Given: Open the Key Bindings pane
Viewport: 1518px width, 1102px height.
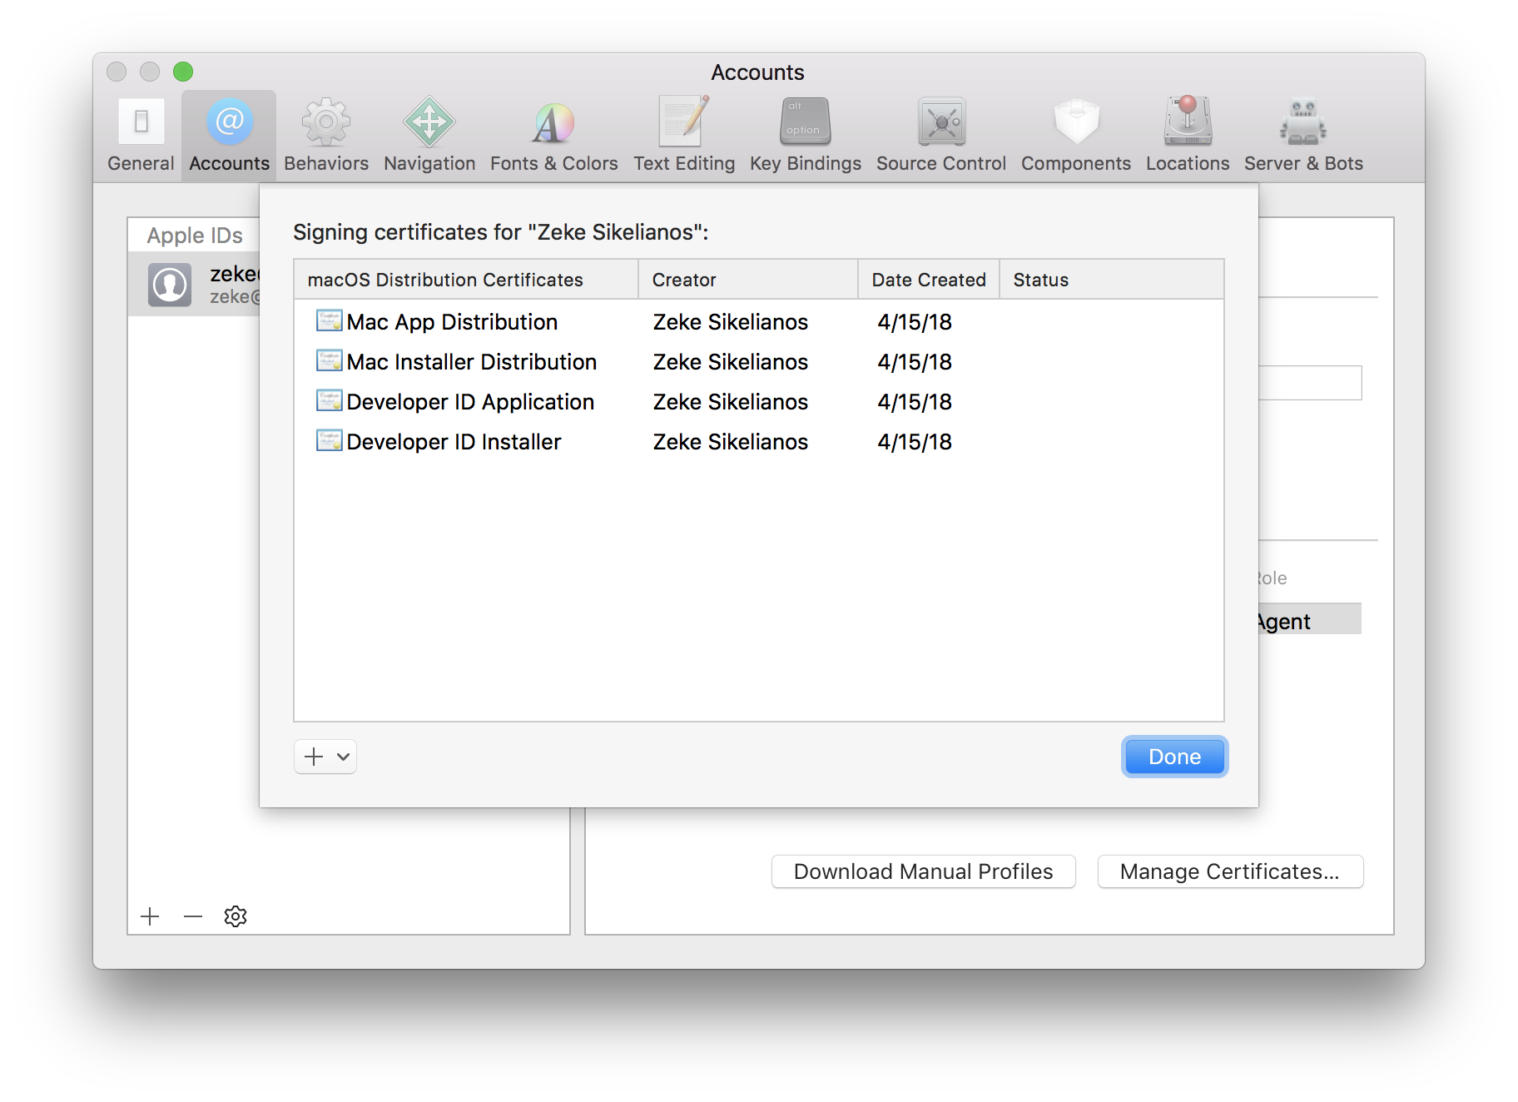Looking at the screenshot, I should (804, 133).
